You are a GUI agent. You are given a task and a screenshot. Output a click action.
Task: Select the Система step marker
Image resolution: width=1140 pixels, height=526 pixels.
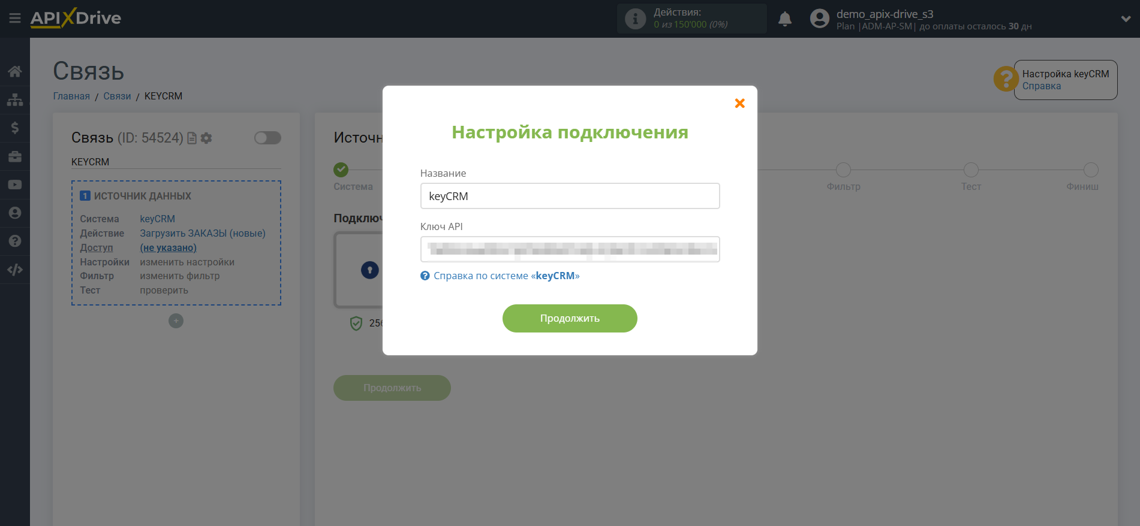click(341, 170)
